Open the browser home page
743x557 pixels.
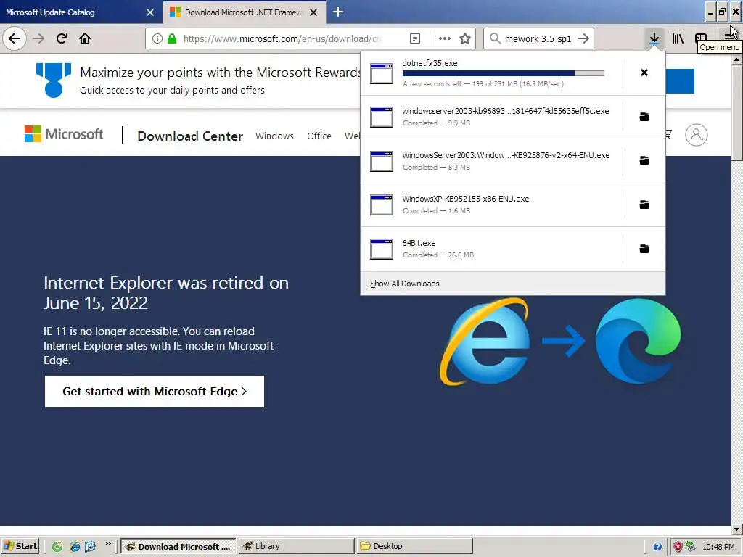pyautogui.click(x=85, y=38)
